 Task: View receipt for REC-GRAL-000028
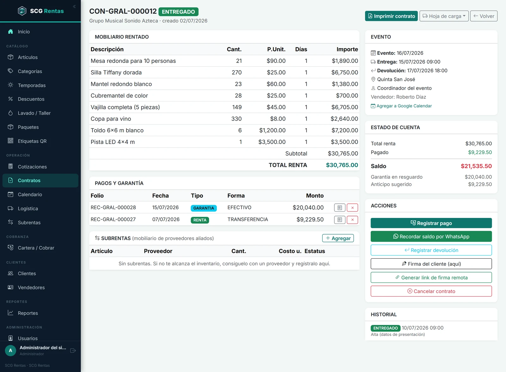(340, 208)
